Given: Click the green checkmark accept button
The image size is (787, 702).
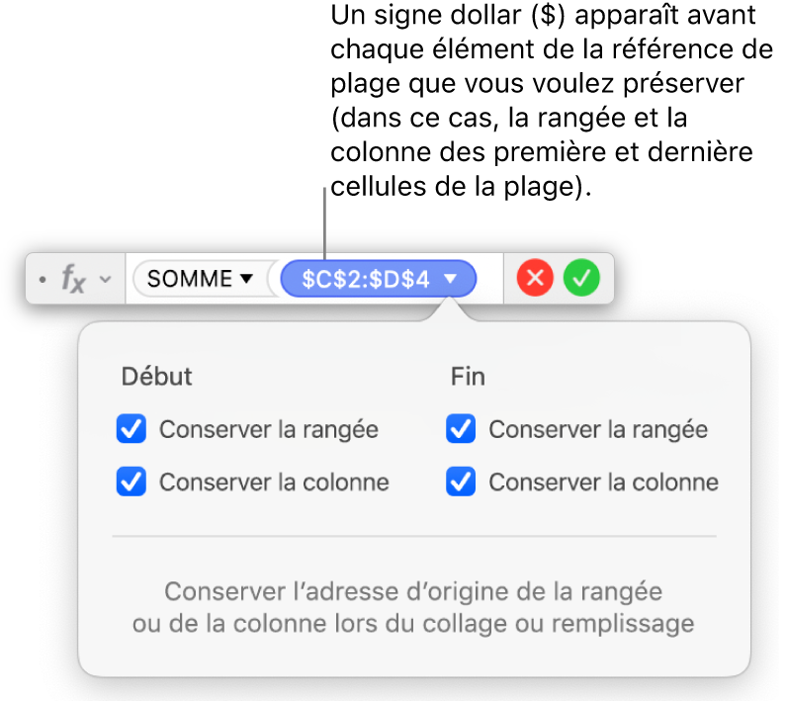Looking at the screenshot, I should tap(581, 280).
